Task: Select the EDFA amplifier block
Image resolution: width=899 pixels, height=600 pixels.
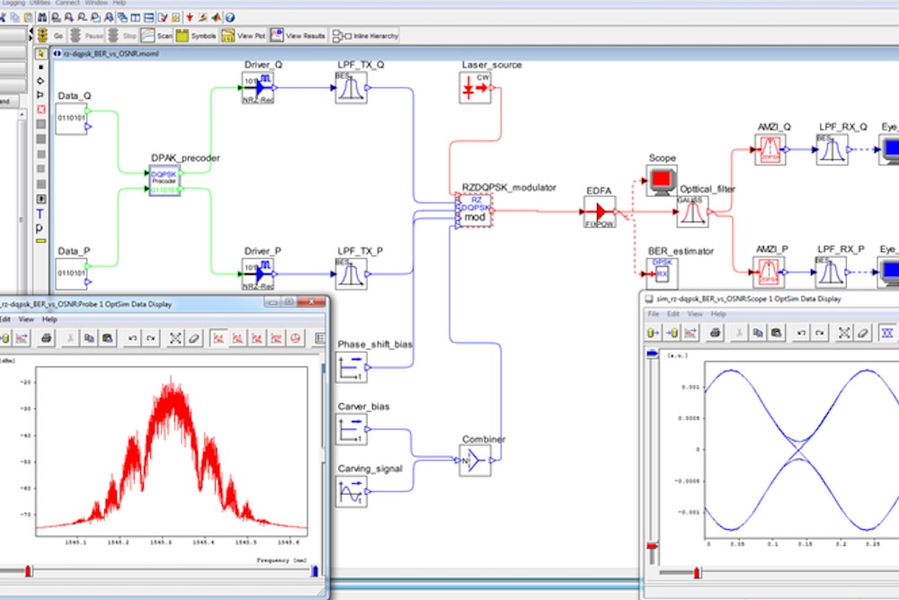Action: [x=600, y=212]
